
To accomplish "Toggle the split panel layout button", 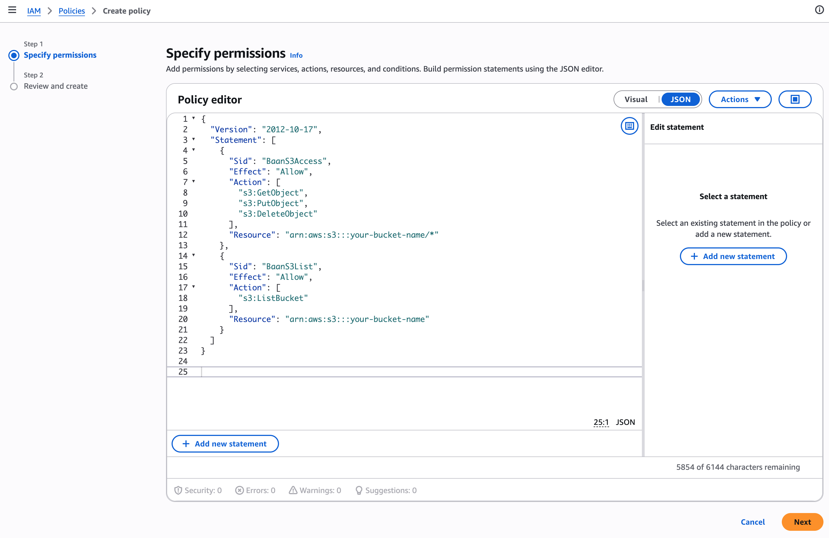I will click(x=795, y=100).
